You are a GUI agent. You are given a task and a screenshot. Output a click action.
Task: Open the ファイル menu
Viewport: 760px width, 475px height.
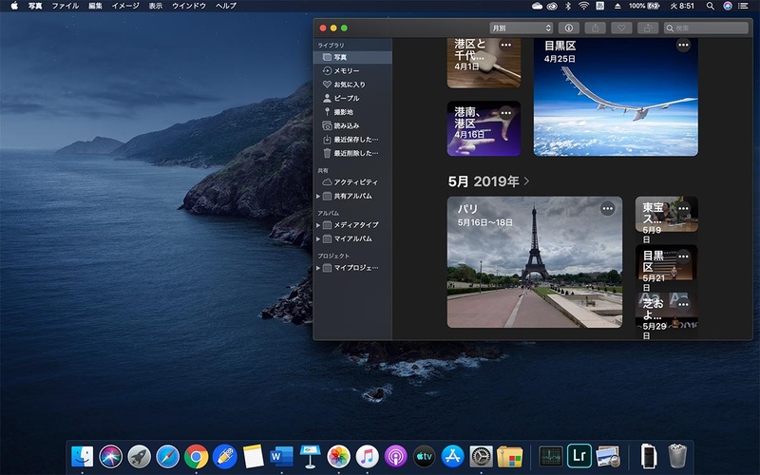[65, 6]
